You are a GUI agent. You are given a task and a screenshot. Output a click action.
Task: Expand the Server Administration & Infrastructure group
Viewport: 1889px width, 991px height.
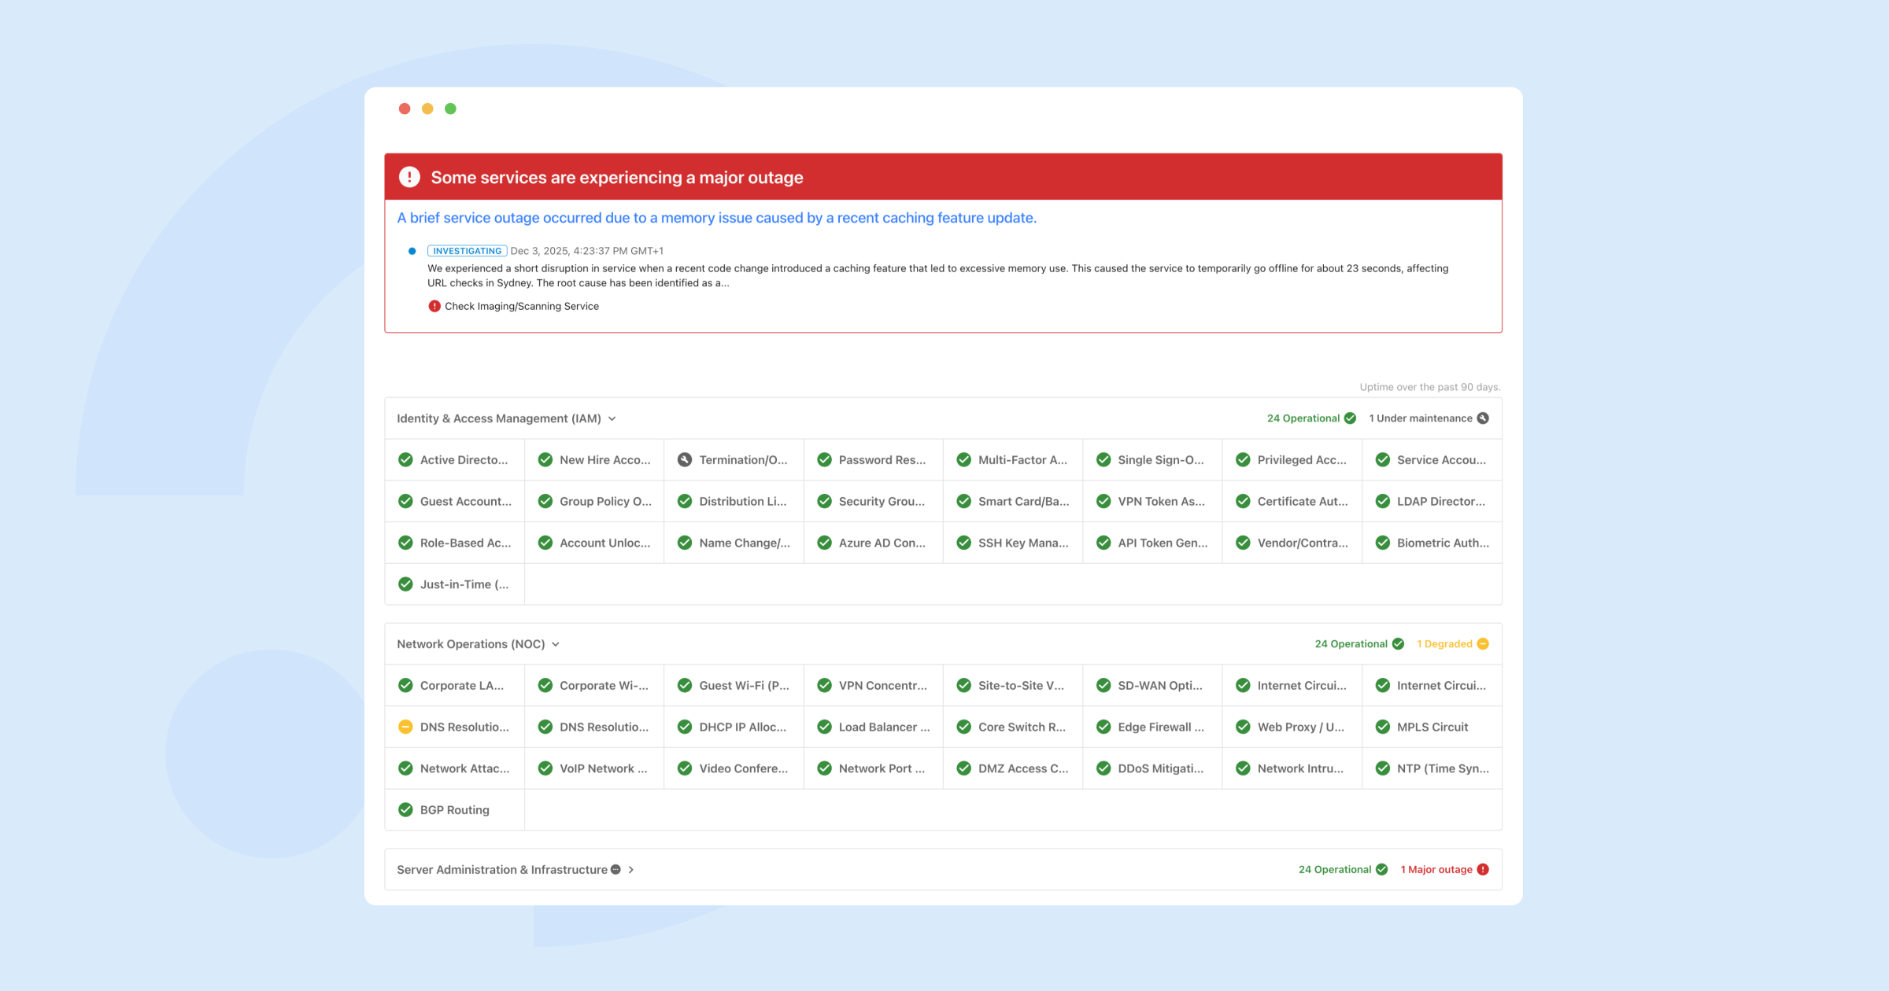(x=631, y=870)
